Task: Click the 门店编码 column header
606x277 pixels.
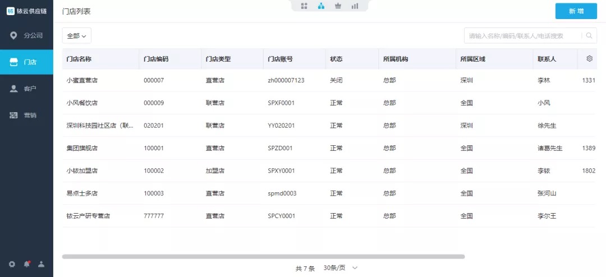Action: [156, 59]
